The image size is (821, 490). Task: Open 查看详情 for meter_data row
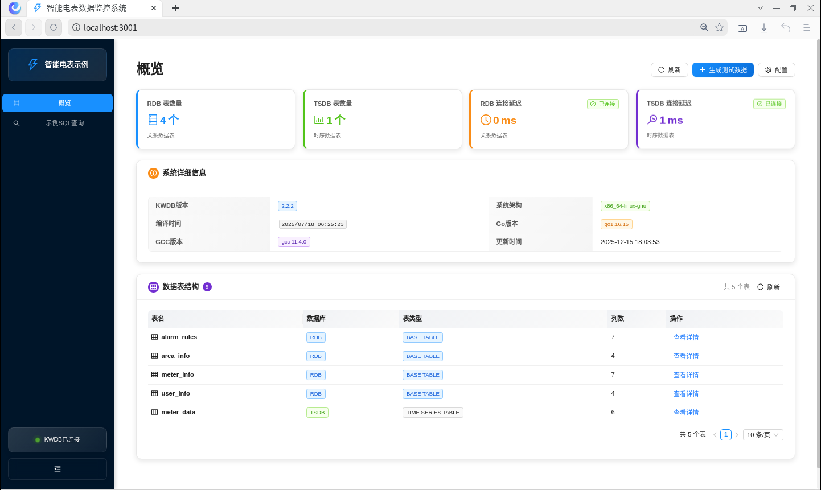(x=685, y=413)
